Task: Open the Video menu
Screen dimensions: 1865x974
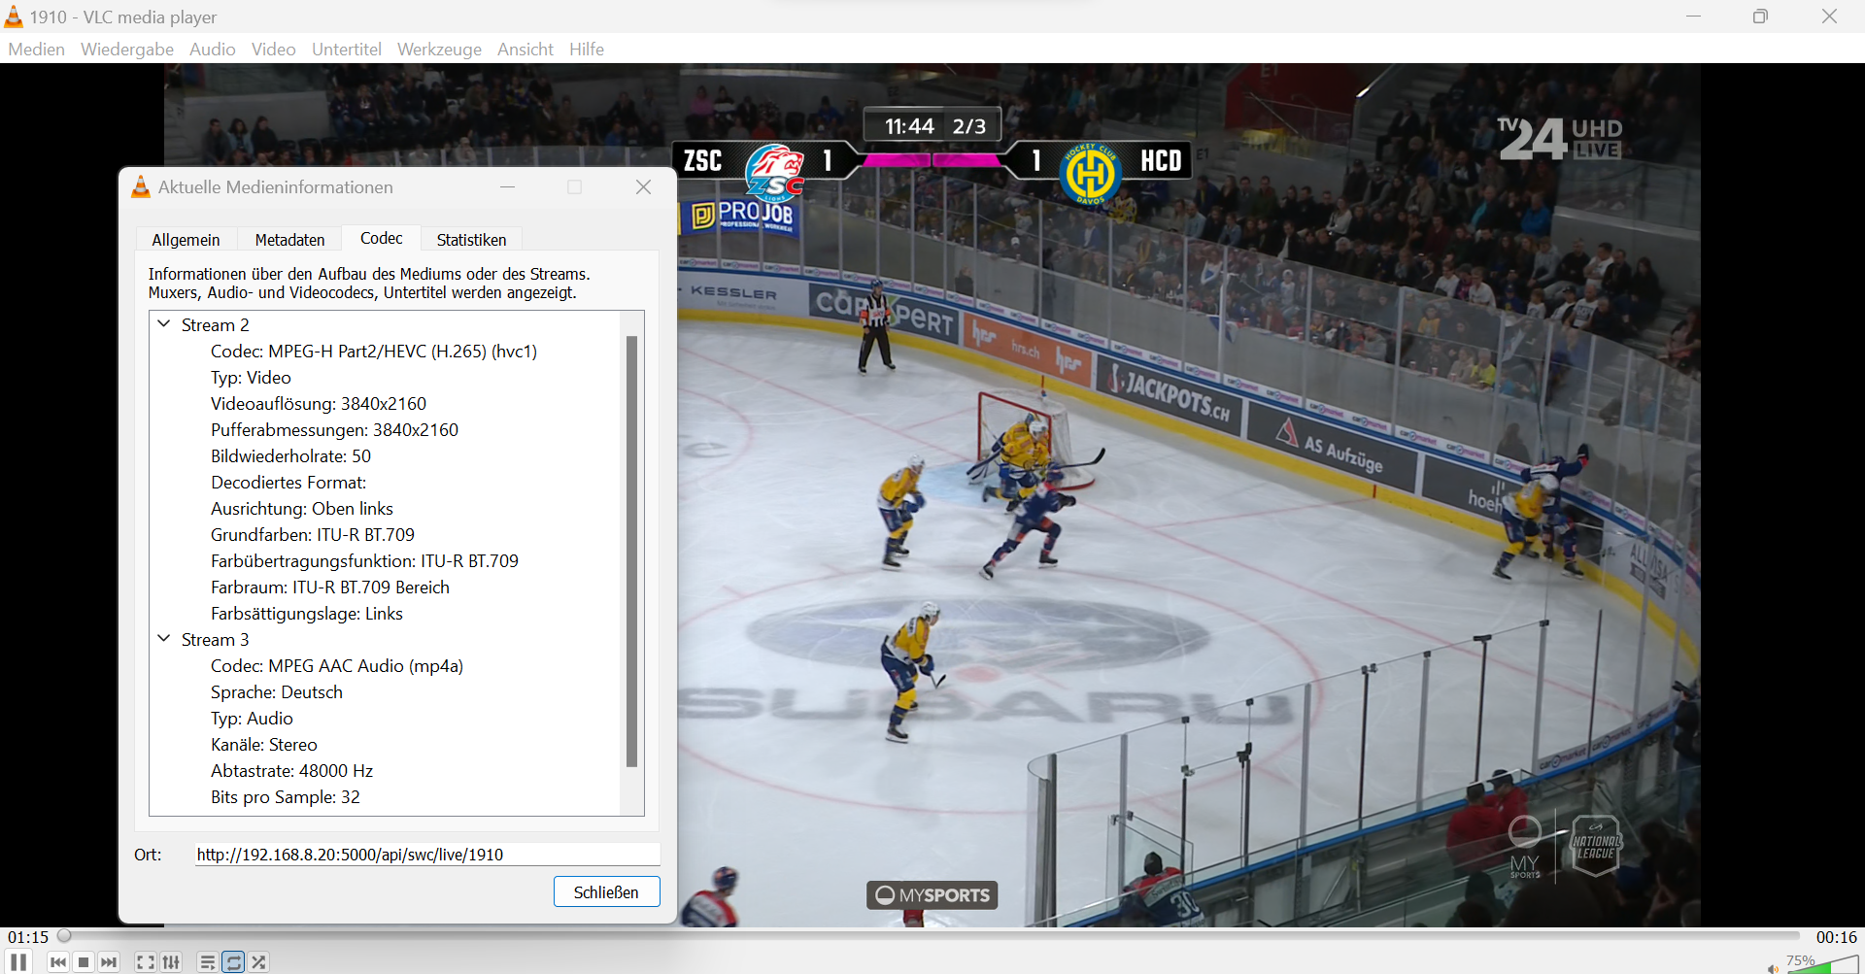Action: point(273,49)
